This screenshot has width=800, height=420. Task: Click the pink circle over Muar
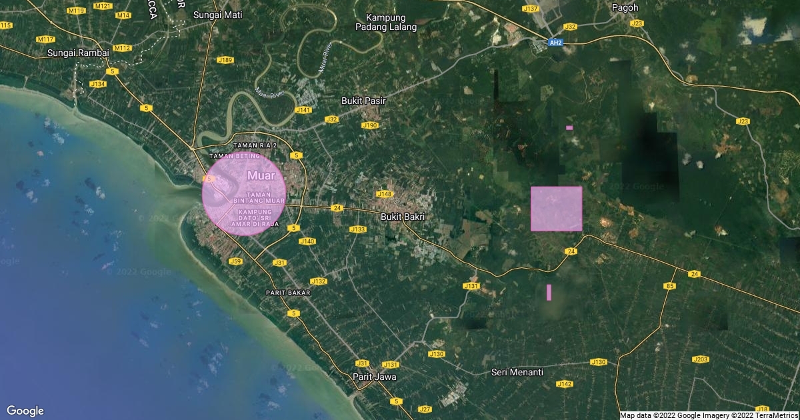[x=244, y=194]
